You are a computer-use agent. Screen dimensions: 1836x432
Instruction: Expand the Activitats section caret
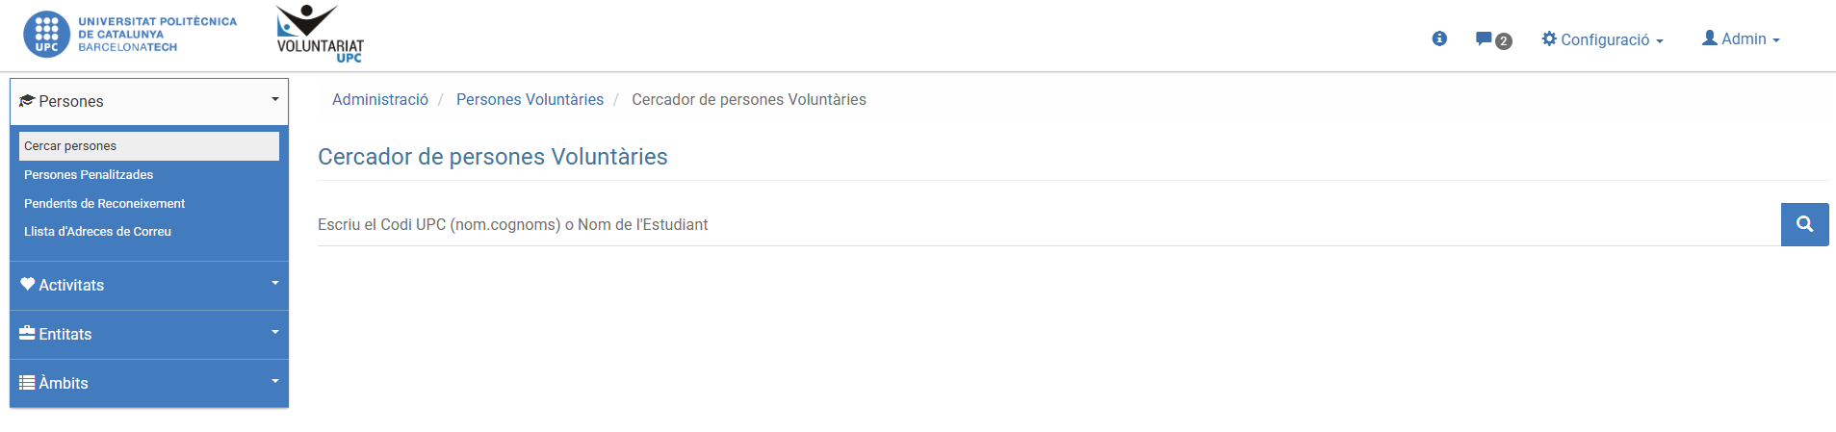tap(275, 283)
